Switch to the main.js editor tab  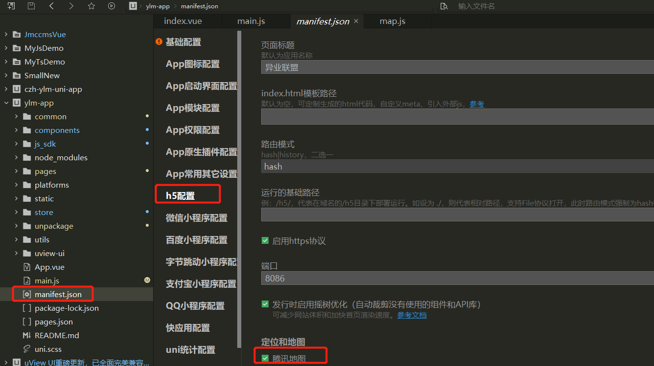(x=251, y=21)
